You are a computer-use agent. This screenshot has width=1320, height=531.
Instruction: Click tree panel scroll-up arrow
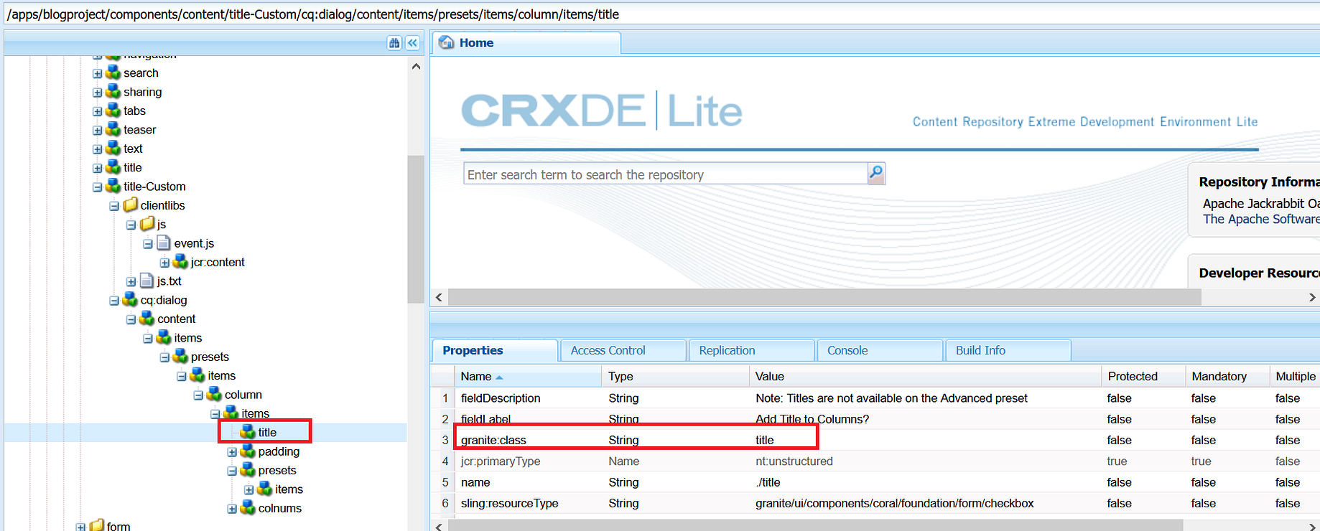point(416,66)
